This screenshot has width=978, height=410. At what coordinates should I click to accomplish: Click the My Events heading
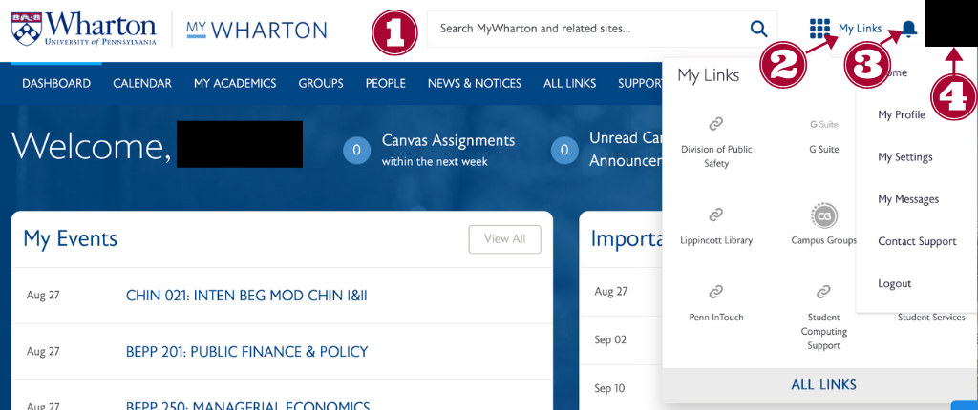[71, 238]
